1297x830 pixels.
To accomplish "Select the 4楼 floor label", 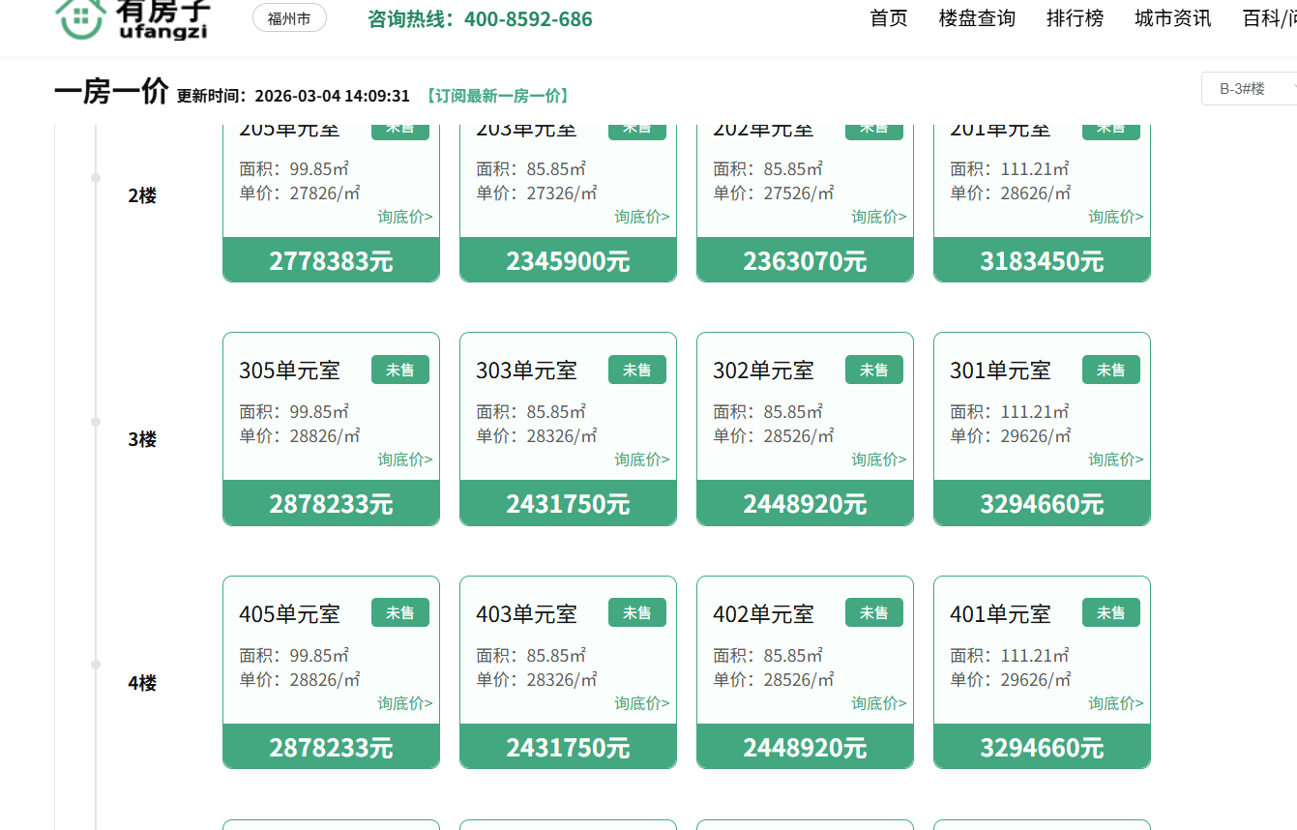I will [x=142, y=683].
